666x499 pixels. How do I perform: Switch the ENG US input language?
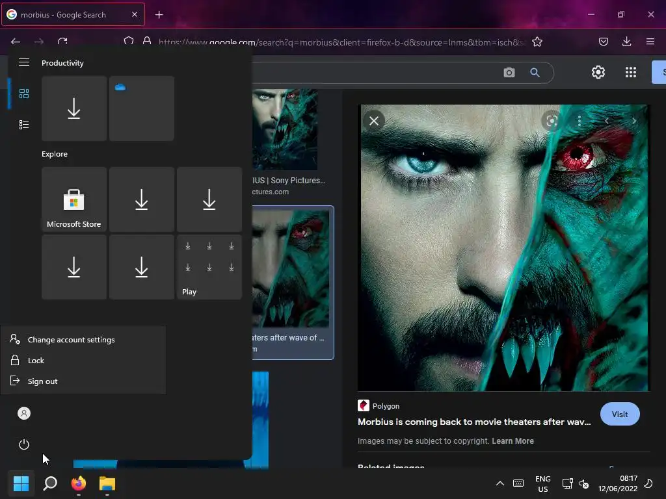click(x=543, y=483)
